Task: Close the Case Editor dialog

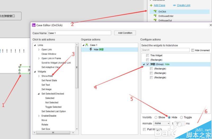Action: tap(210, 25)
